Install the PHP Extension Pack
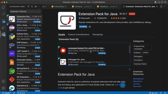 click(38, 48)
